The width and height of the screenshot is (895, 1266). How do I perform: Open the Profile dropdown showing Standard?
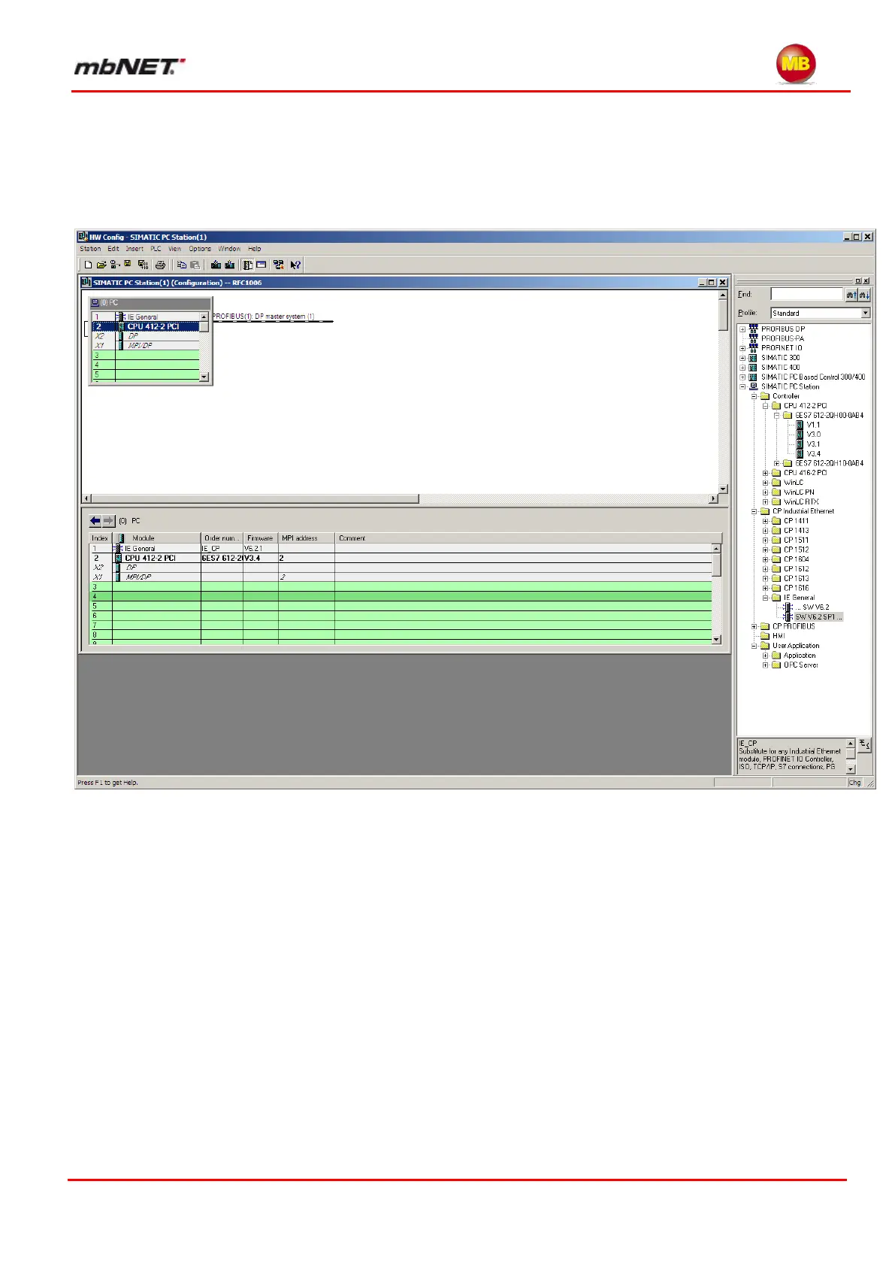tap(866, 313)
